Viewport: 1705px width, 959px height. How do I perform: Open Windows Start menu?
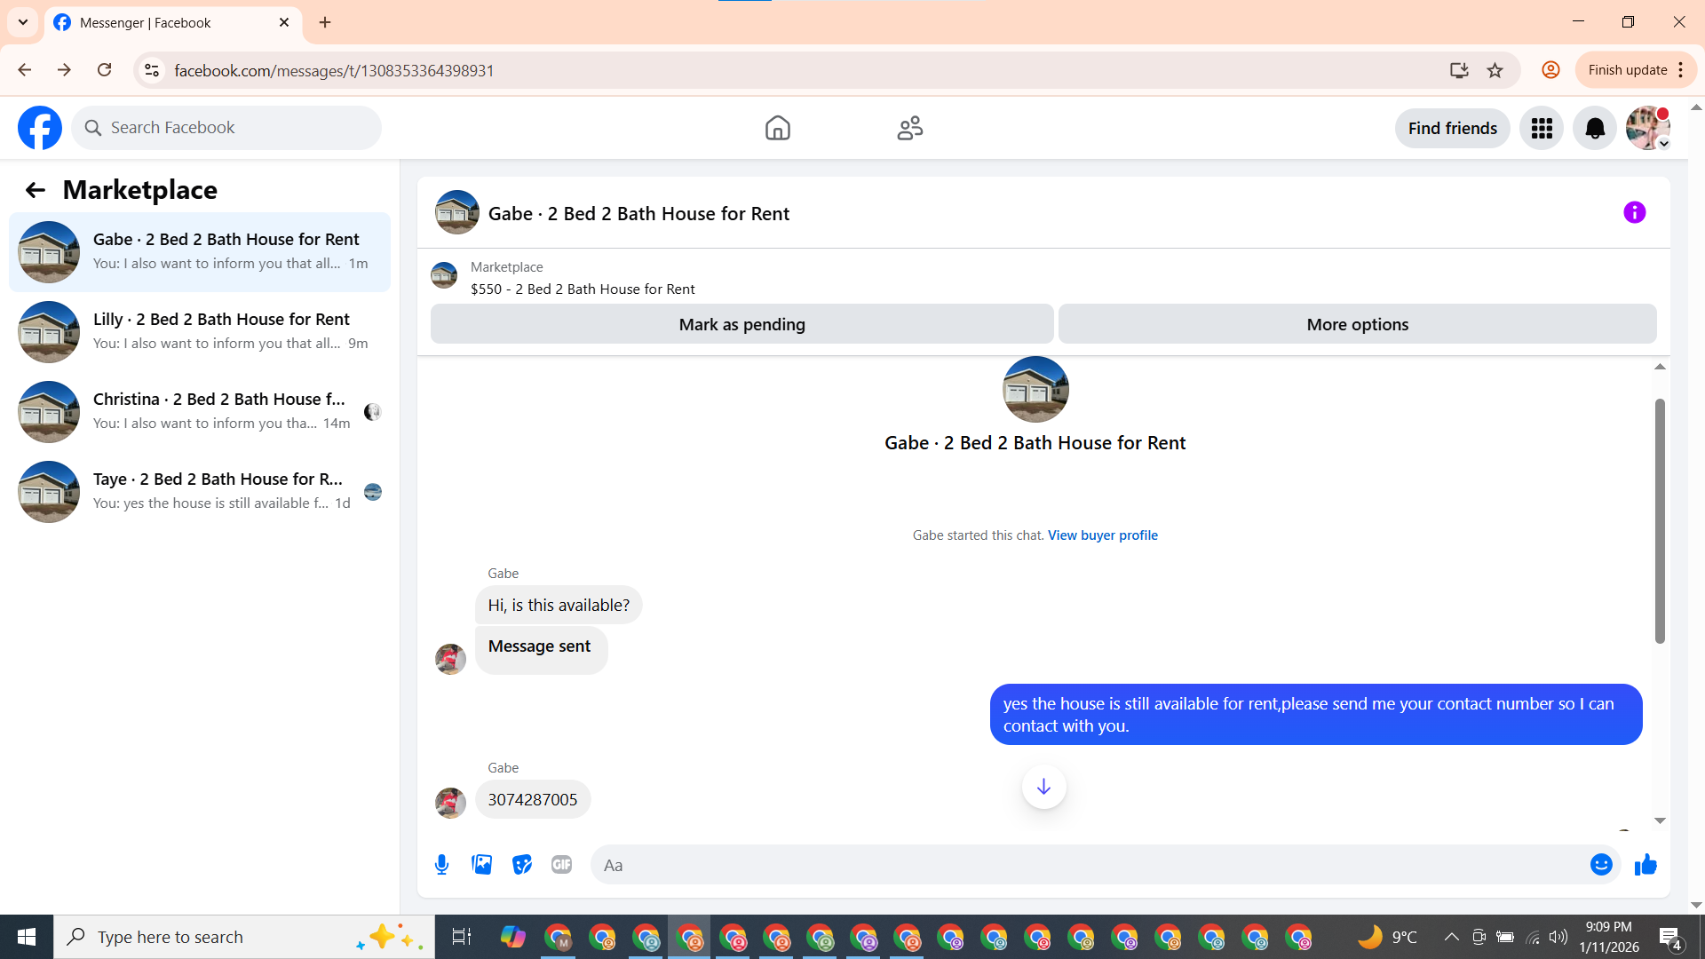[x=27, y=937]
